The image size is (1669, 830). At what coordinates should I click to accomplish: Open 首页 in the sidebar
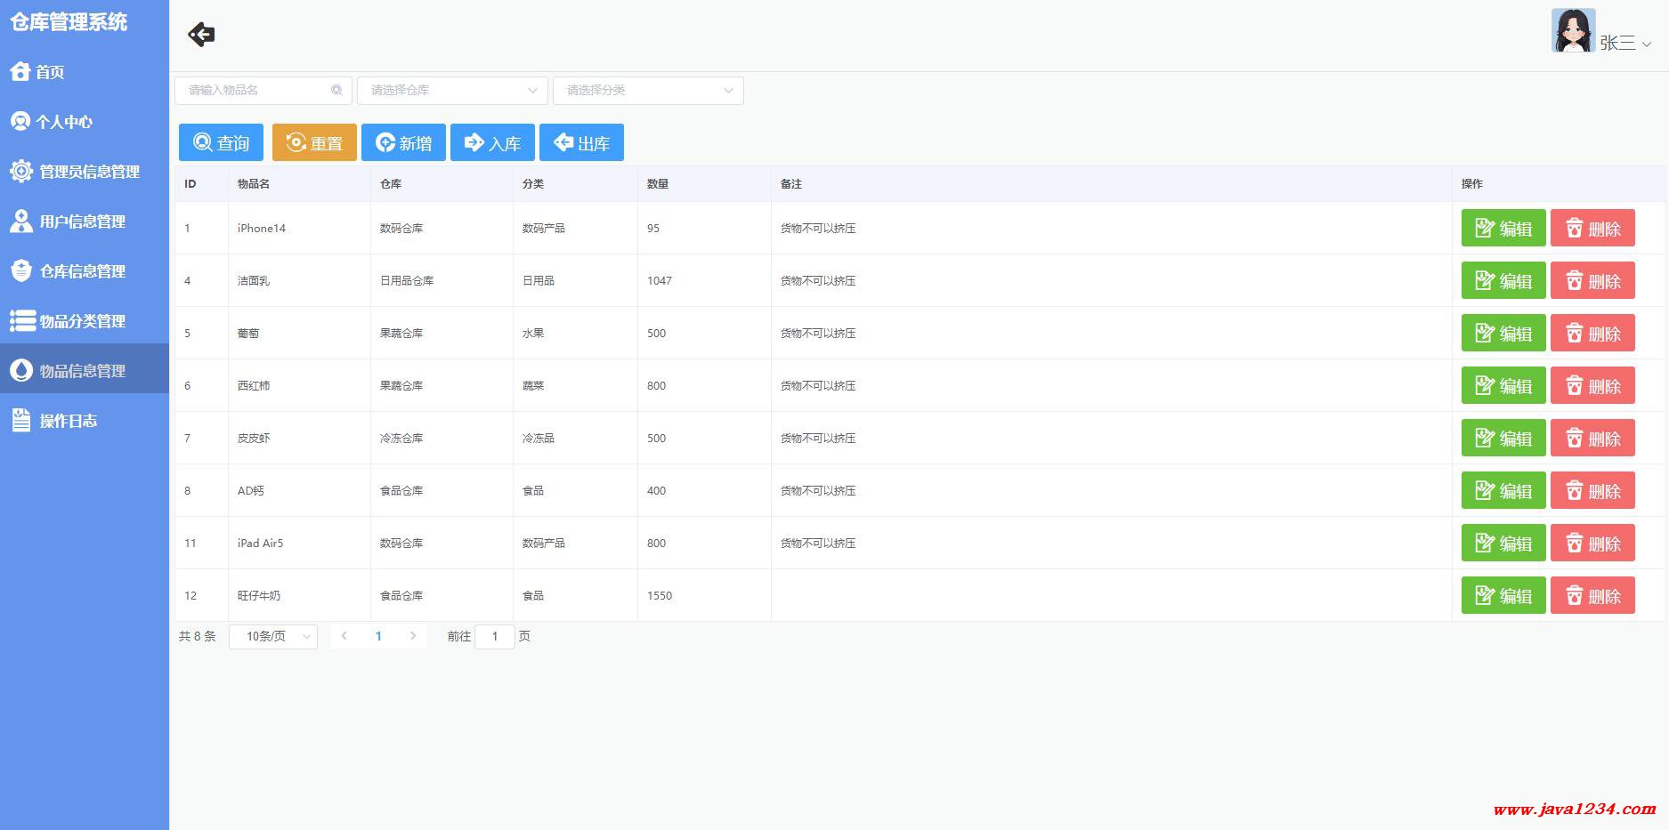85,72
